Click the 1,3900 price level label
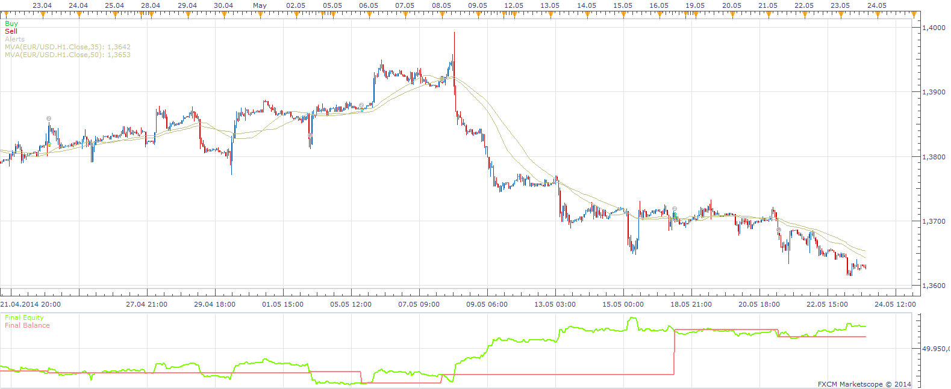951x389 pixels. coord(934,92)
